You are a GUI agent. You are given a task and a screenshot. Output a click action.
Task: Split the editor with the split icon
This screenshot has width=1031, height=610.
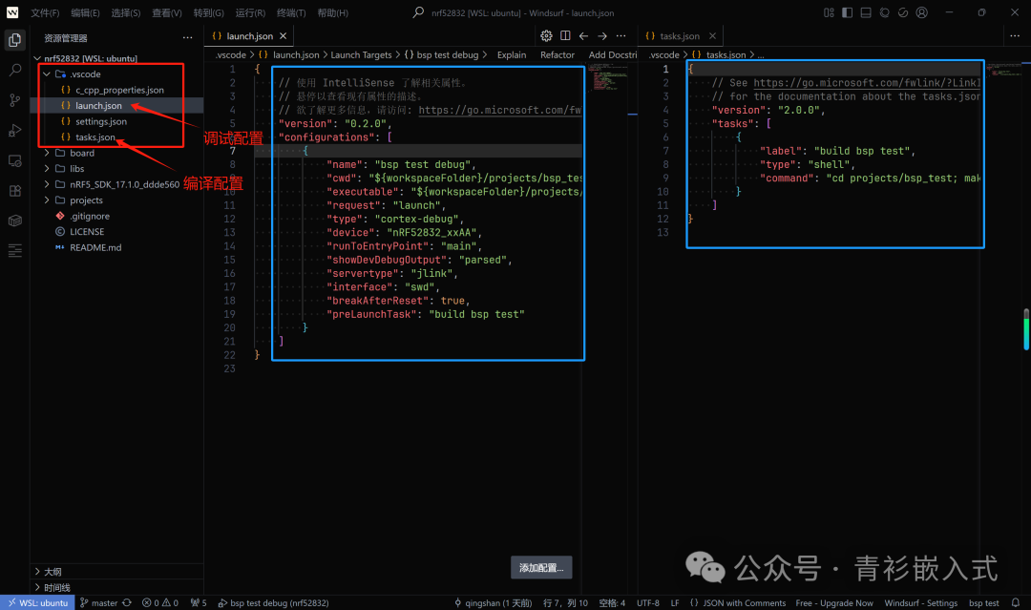coord(564,35)
